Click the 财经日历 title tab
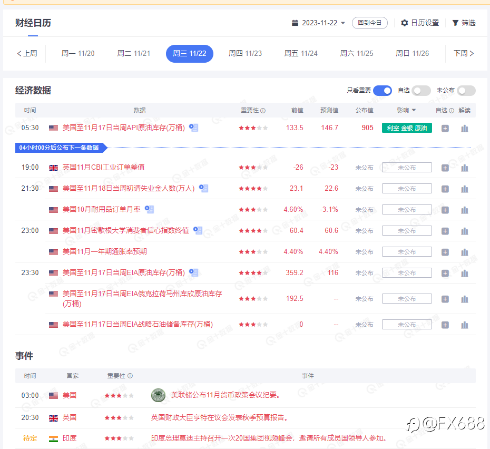 33,23
